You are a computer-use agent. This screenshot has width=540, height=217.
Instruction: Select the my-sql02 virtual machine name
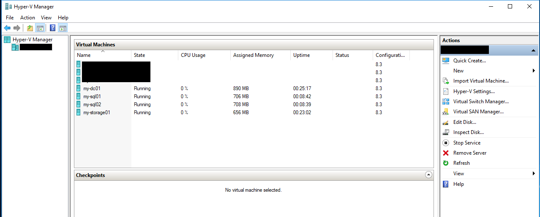[92, 104]
